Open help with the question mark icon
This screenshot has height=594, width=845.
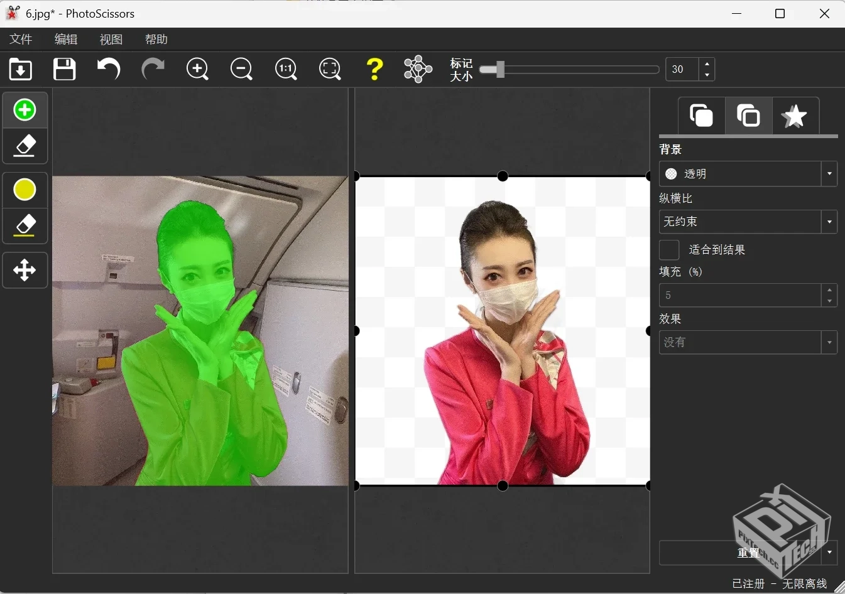(374, 69)
